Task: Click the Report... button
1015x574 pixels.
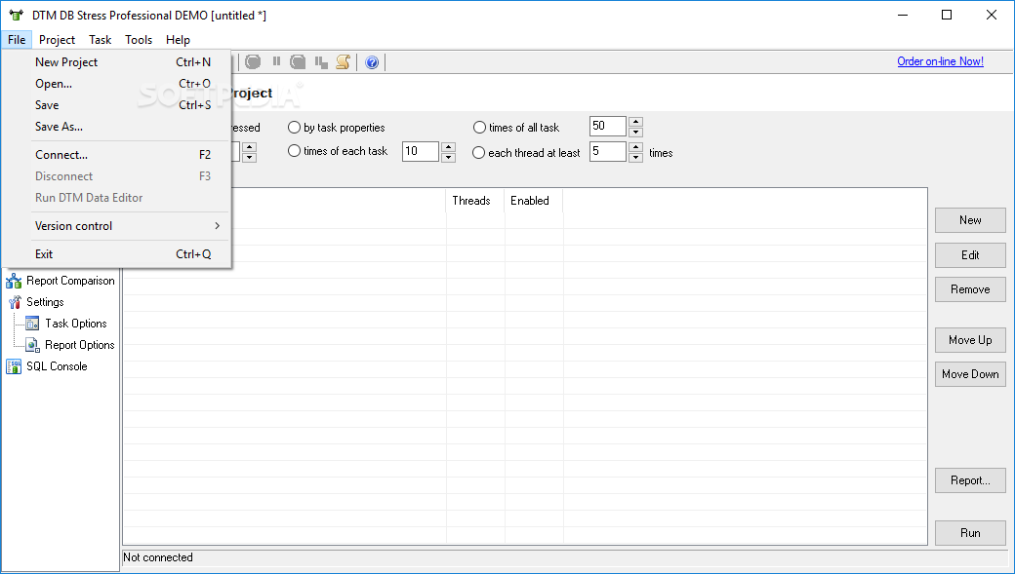Action: [x=970, y=480]
